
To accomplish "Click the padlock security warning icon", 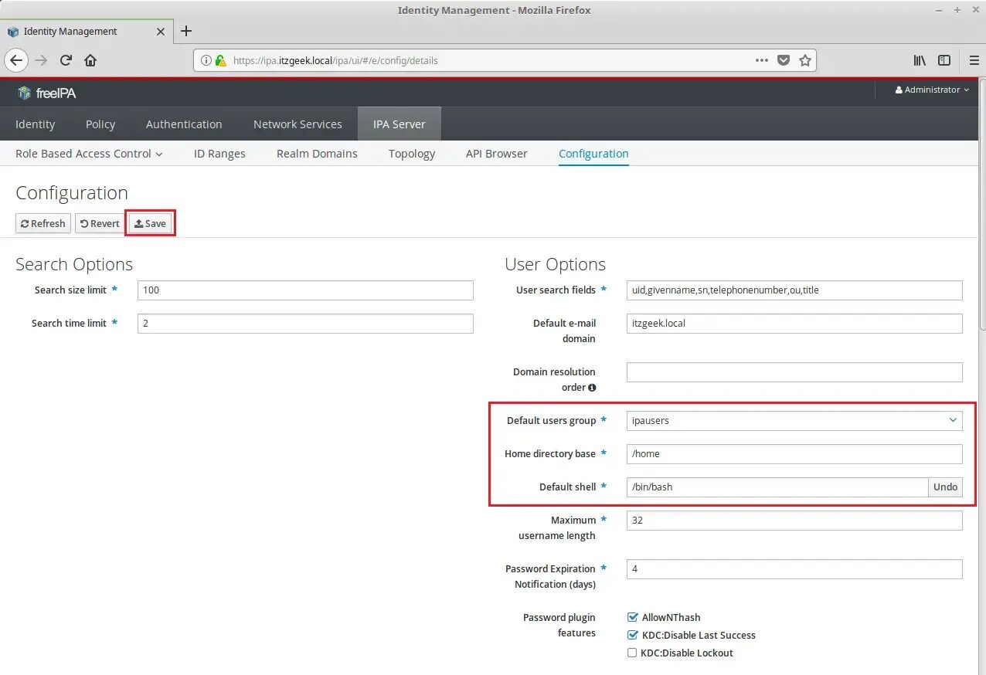I will (x=220, y=60).
